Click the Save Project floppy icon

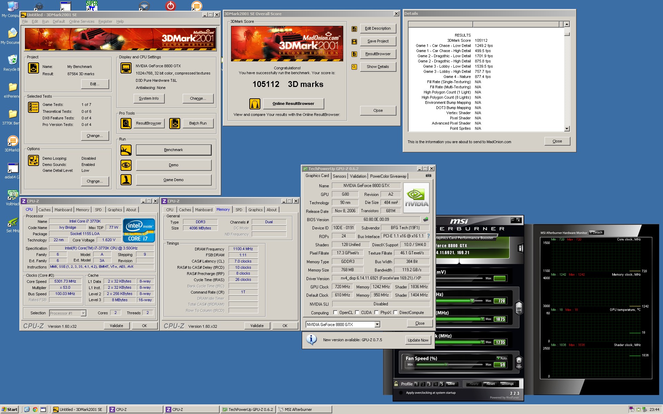[x=354, y=42]
